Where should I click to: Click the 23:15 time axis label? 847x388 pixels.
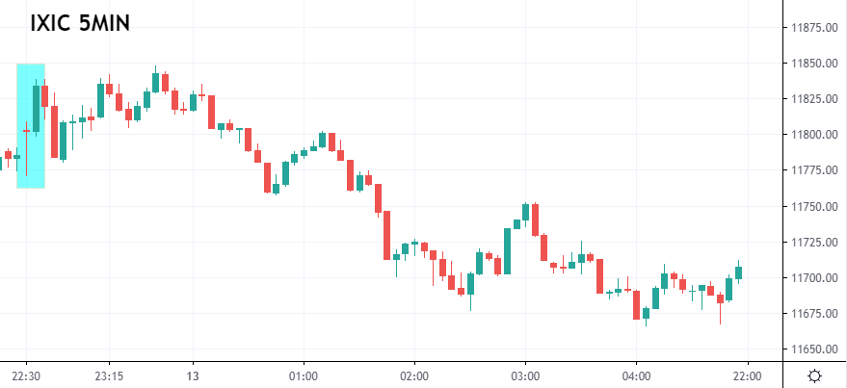pos(109,375)
